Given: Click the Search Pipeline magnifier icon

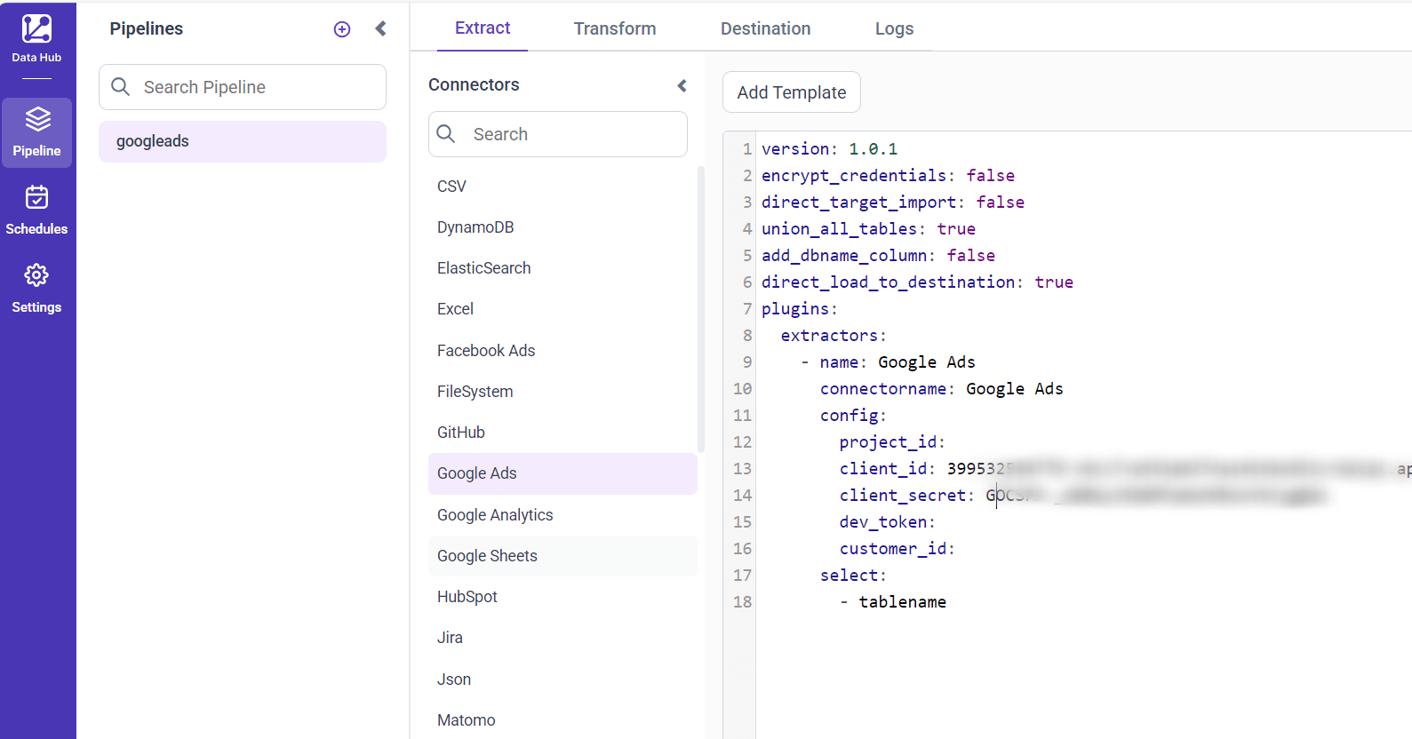Looking at the screenshot, I should (x=120, y=86).
